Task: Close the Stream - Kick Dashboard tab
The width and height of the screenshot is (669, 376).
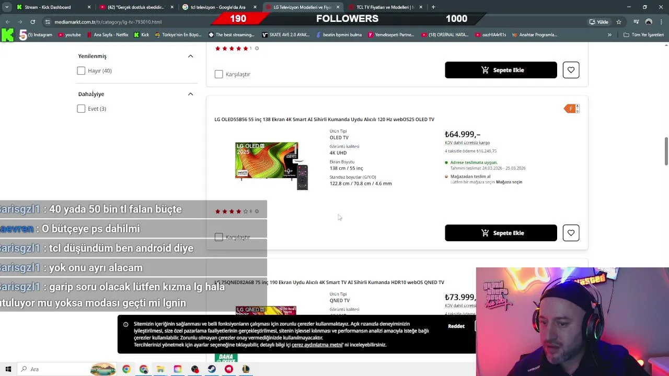Action: click(89, 7)
